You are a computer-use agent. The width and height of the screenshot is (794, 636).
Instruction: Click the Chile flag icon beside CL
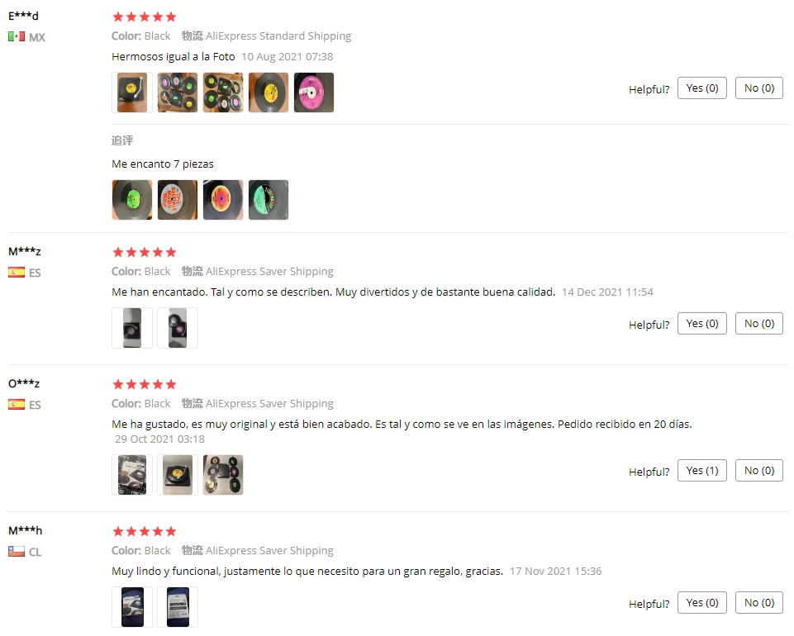coord(17,551)
